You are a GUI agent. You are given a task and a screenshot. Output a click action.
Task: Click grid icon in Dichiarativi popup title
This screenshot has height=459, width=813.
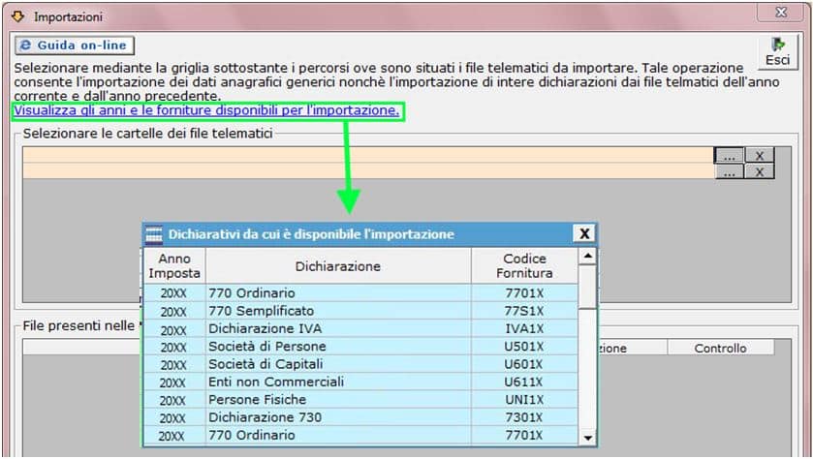click(x=153, y=234)
